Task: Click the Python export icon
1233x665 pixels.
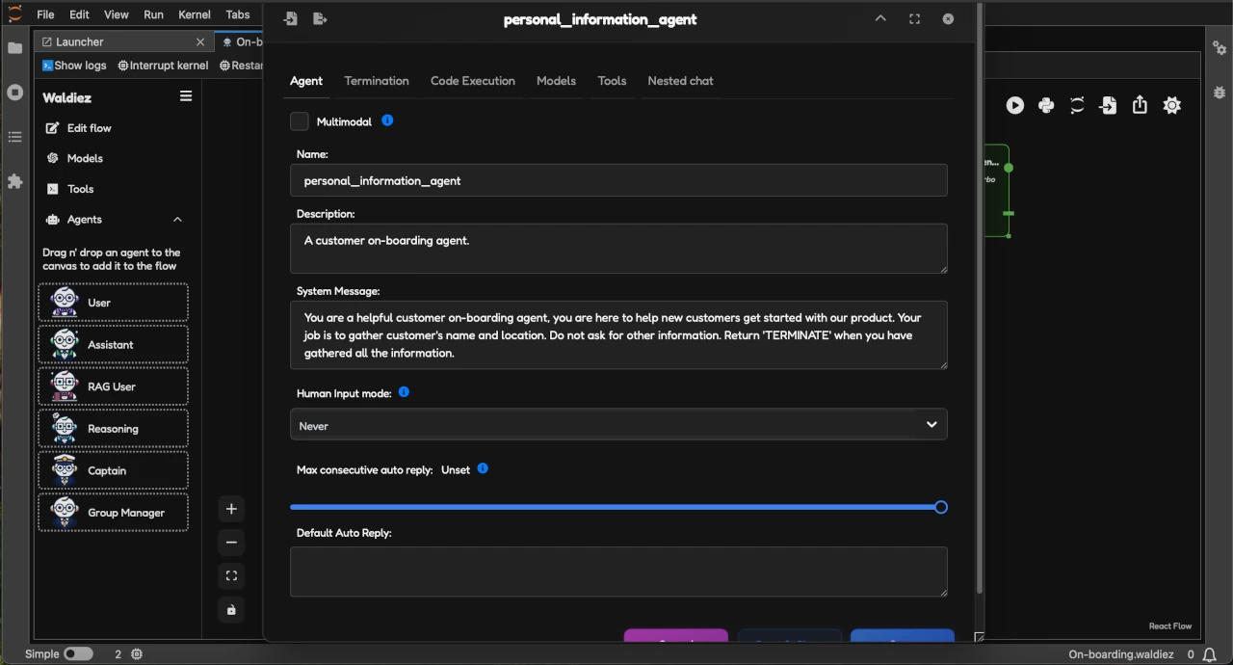Action: 1046,106
